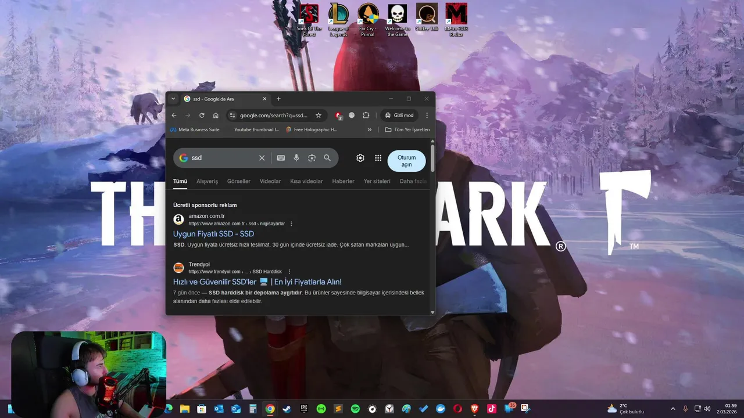Open the weather widget in taskbar
The image size is (744, 418).
pyautogui.click(x=625, y=409)
